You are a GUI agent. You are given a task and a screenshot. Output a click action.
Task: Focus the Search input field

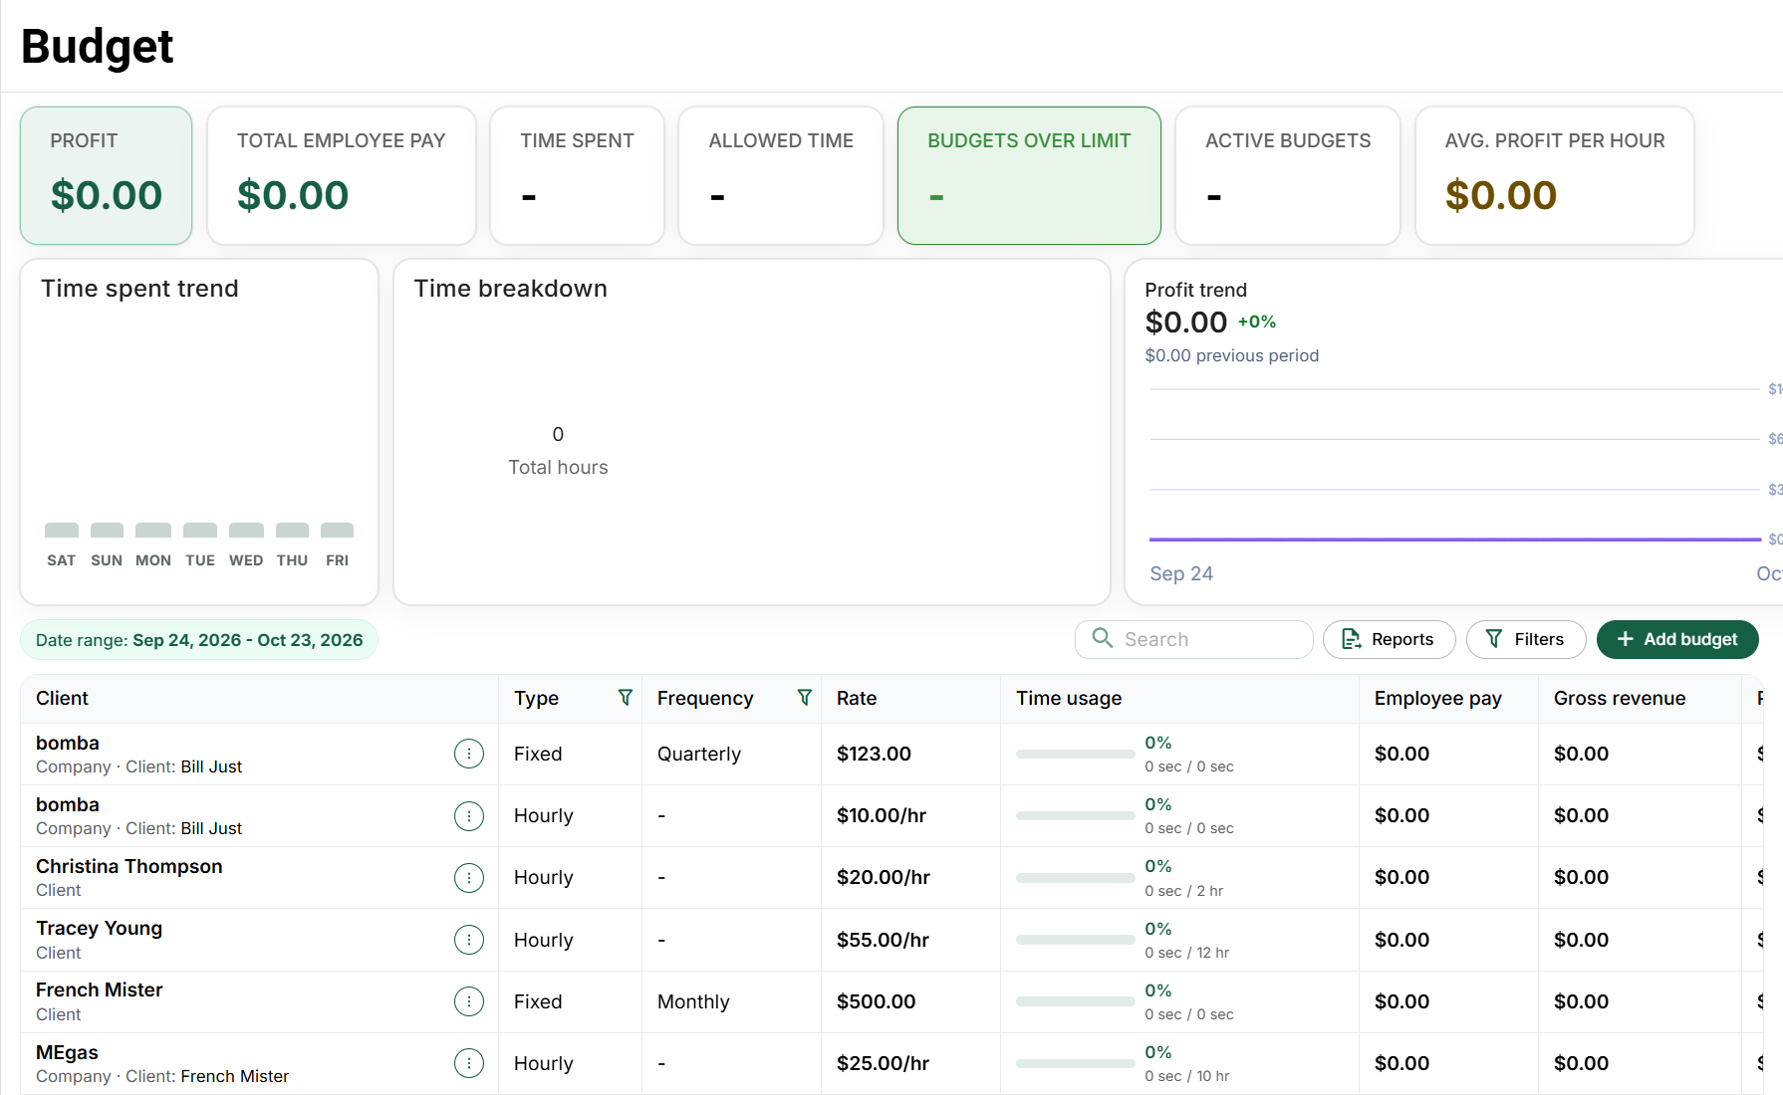pos(1193,639)
